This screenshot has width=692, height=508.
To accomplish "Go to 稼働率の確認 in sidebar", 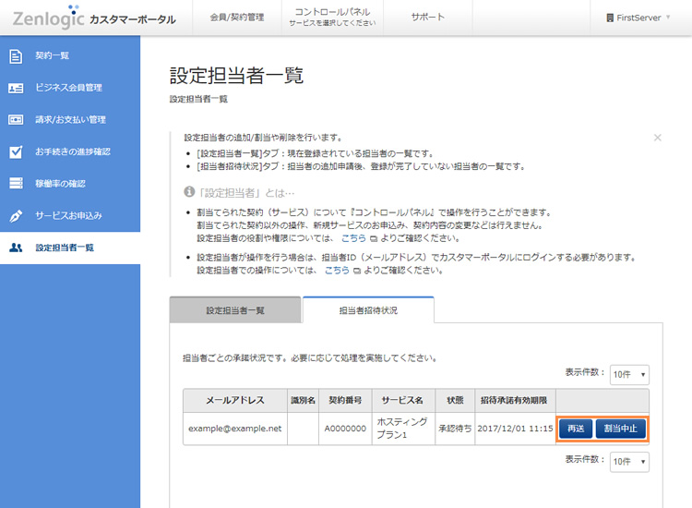I will 70,183.
